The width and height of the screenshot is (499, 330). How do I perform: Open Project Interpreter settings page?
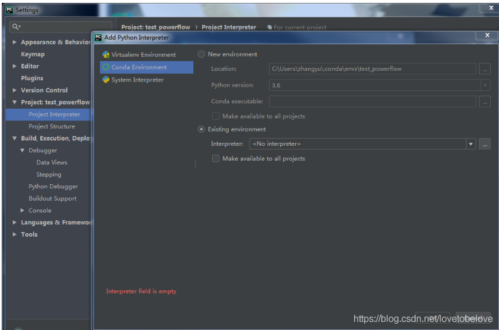(x=48, y=115)
